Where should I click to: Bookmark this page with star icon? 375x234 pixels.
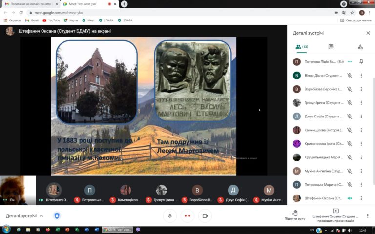pyautogui.click(x=352, y=13)
